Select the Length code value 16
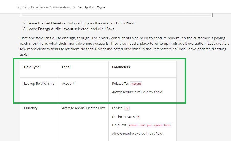The width and height of the screenshot is (231, 141). (127, 108)
